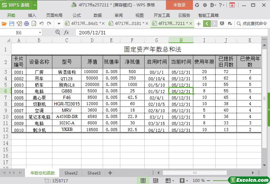Click the 点此查找命令 search box
This screenshot has width=270, height=184.
tap(252, 24)
